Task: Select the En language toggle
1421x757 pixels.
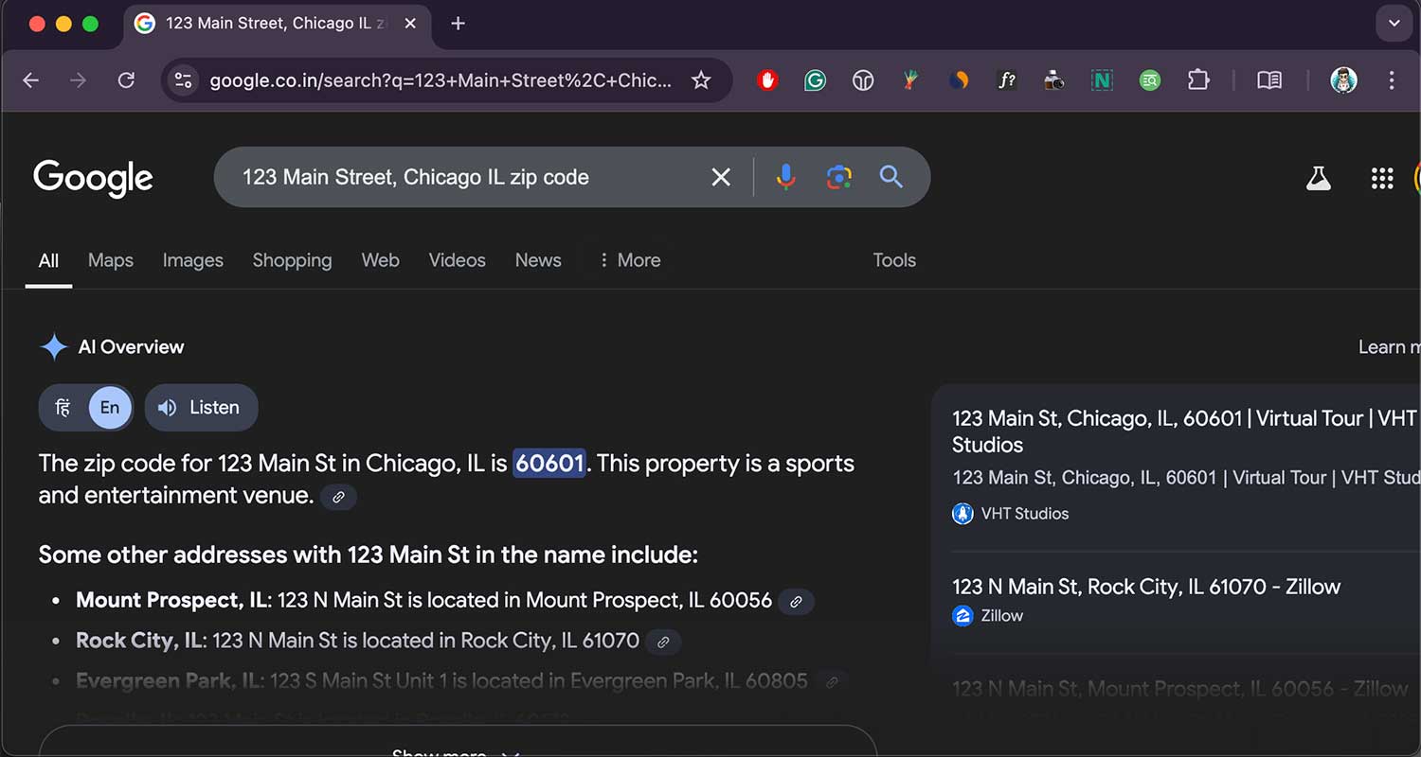Action: tap(110, 408)
